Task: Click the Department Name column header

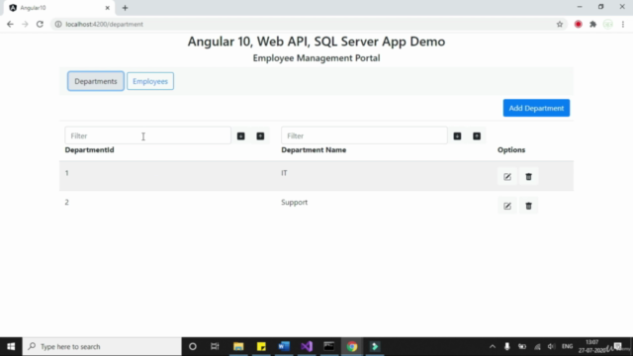Action: (x=314, y=149)
